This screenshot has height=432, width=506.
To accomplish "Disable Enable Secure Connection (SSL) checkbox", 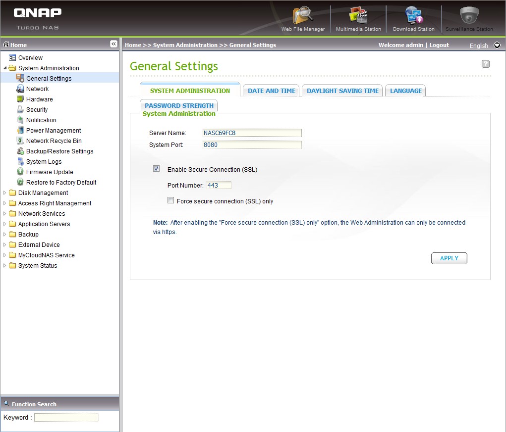I will click(x=157, y=169).
